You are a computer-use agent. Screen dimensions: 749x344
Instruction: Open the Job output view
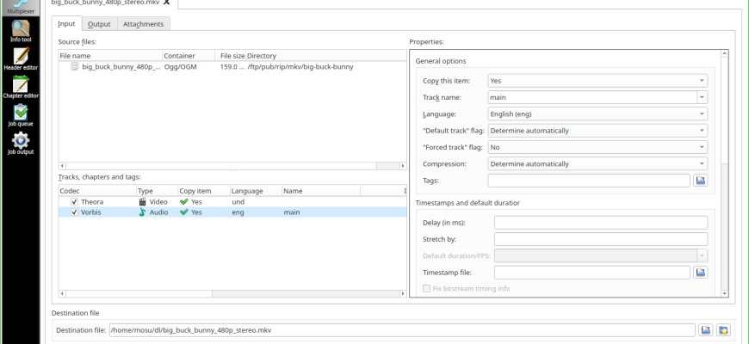(21, 144)
